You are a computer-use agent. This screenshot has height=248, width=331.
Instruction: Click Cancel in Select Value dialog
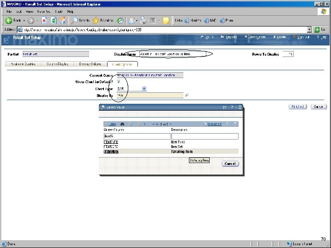230,163
